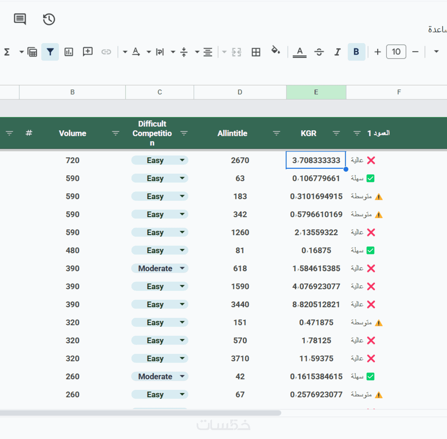
Task: Increase font size with plus
Action: (378, 52)
